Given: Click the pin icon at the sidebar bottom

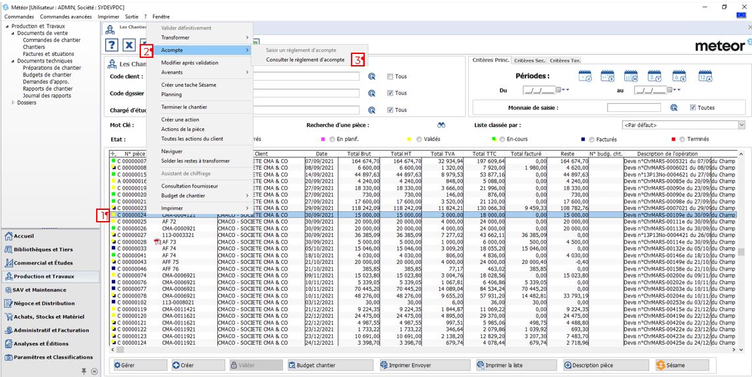Looking at the screenshot, I should pos(84,371).
